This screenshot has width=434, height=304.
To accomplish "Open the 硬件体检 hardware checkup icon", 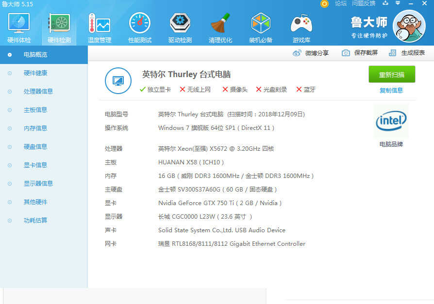I will coord(19,28).
